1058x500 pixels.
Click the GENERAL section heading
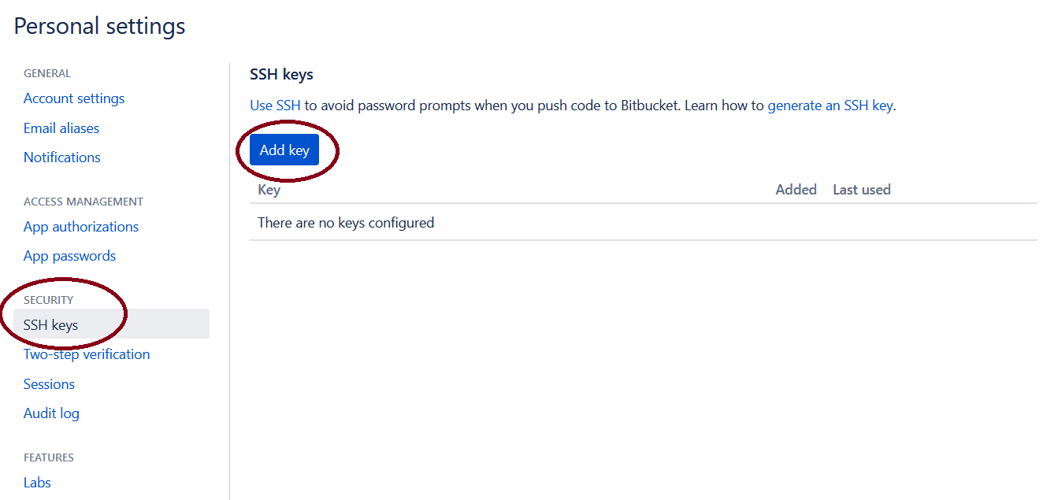pyautogui.click(x=47, y=72)
